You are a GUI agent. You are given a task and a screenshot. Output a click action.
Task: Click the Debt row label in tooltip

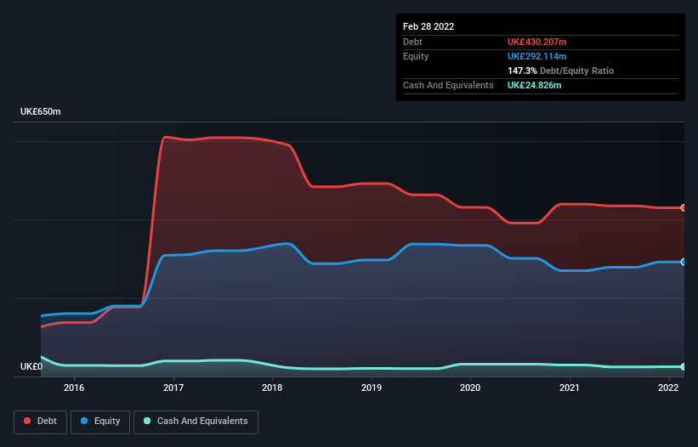pyautogui.click(x=412, y=42)
